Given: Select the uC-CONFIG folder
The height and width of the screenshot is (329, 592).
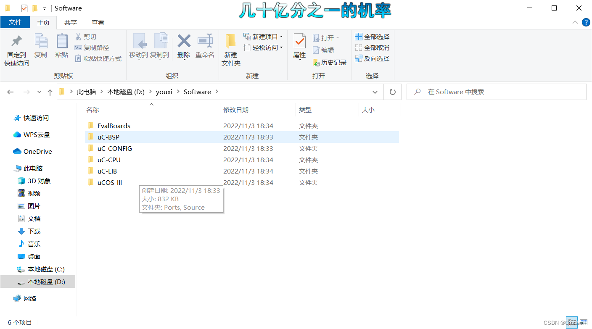Looking at the screenshot, I should coord(115,148).
